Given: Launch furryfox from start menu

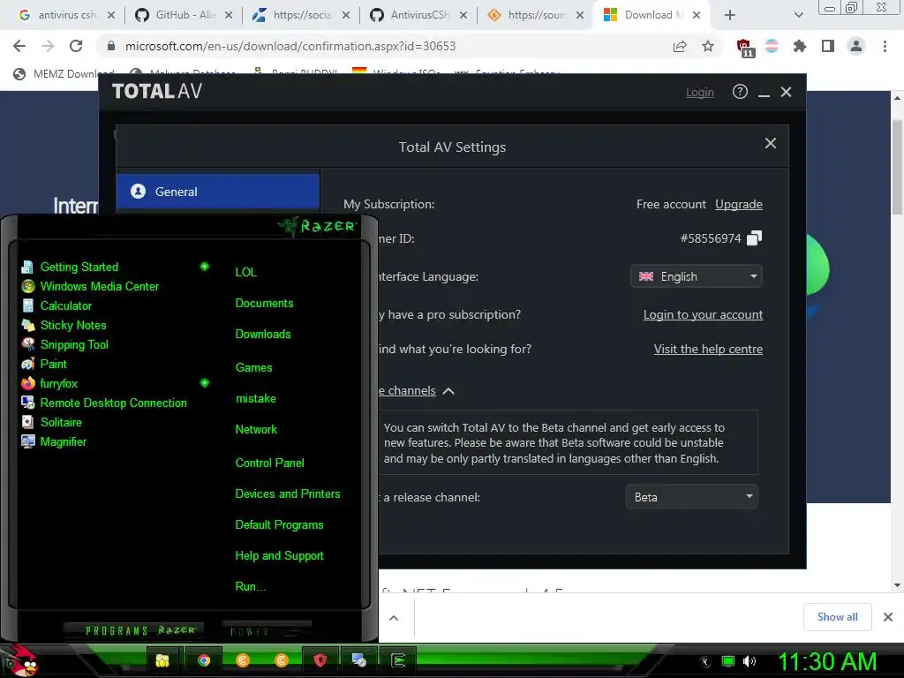Looking at the screenshot, I should click(x=58, y=383).
